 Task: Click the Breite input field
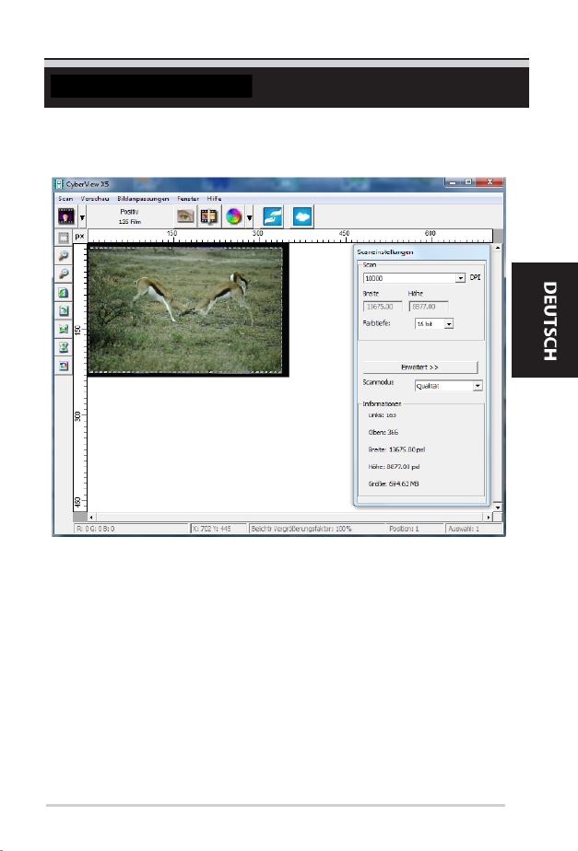(x=383, y=307)
